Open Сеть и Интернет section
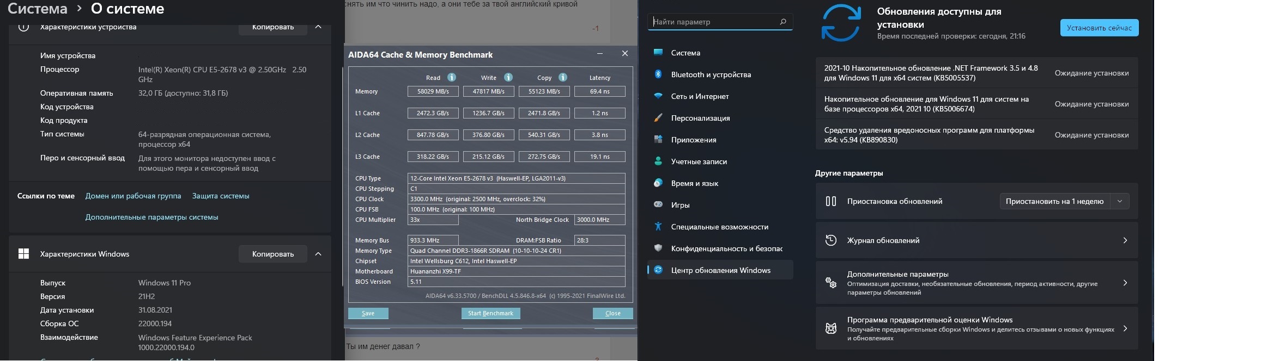 click(720, 96)
